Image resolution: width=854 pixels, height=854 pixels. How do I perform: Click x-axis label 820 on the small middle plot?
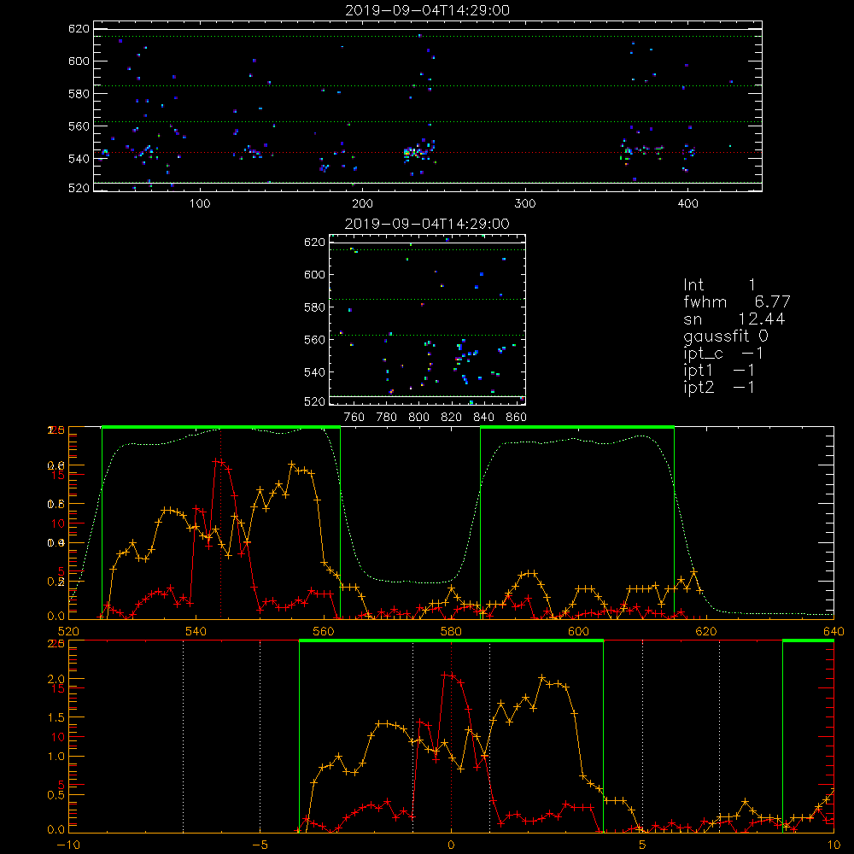452,418
